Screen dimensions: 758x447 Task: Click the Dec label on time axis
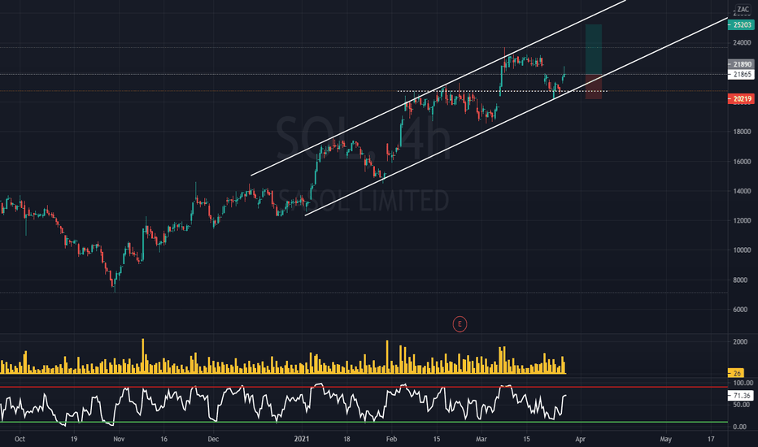tap(213, 439)
